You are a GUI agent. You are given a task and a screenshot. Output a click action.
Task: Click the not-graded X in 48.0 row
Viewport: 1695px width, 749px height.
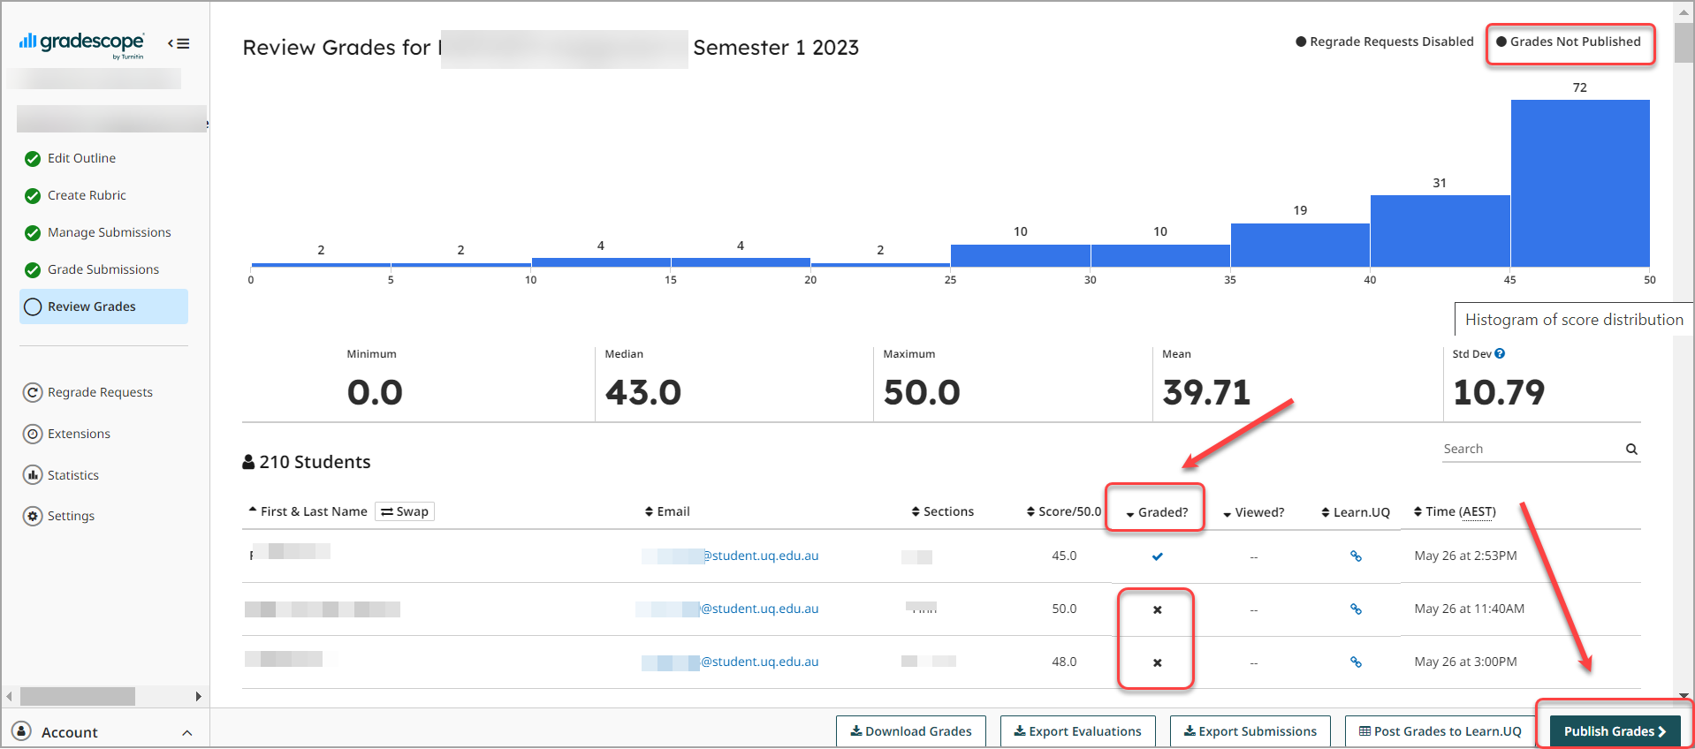(x=1158, y=662)
